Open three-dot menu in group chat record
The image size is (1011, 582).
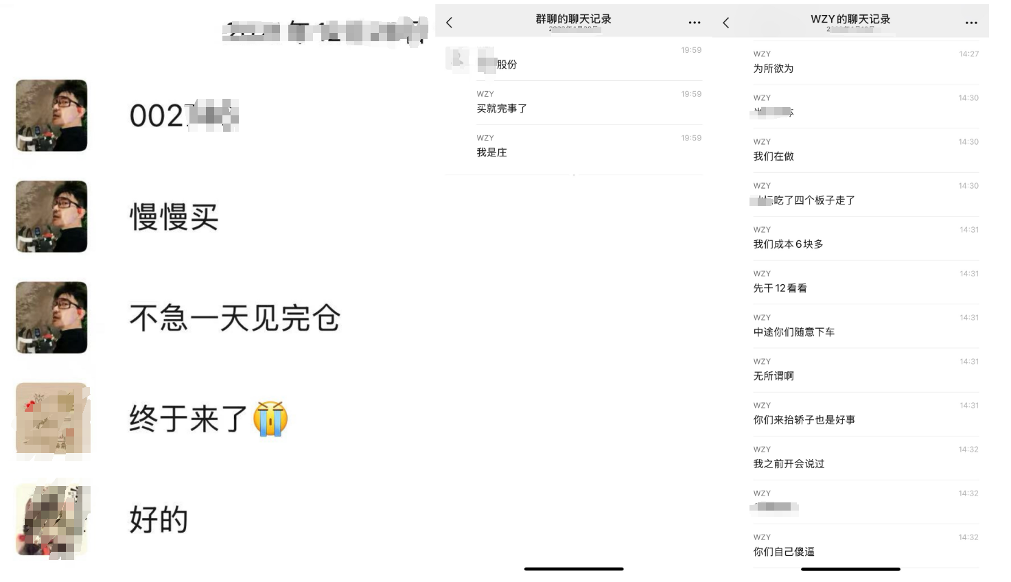pyautogui.click(x=695, y=23)
